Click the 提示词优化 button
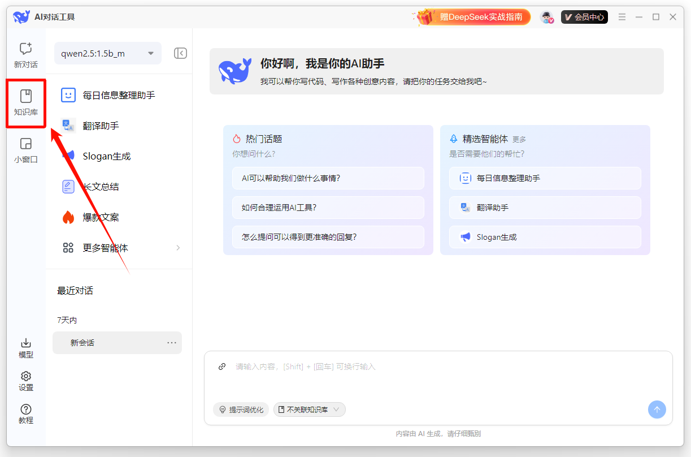The height and width of the screenshot is (457, 691). (241, 409)
